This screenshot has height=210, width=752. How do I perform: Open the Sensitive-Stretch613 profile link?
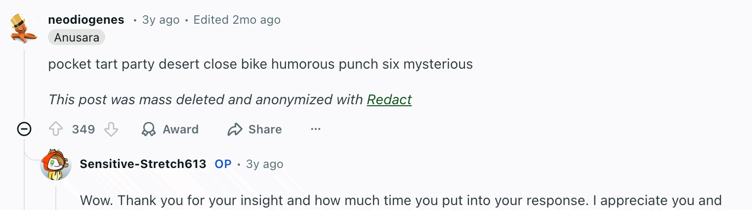point(143,164)
